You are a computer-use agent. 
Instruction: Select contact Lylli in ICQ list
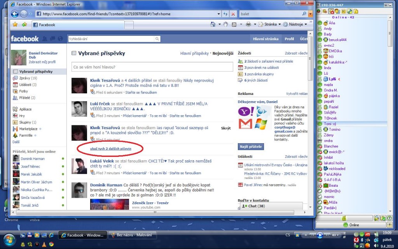[332, 79]
